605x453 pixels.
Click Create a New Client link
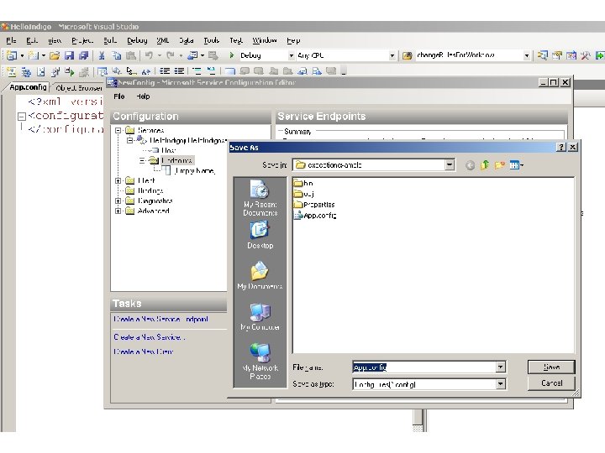143,351
